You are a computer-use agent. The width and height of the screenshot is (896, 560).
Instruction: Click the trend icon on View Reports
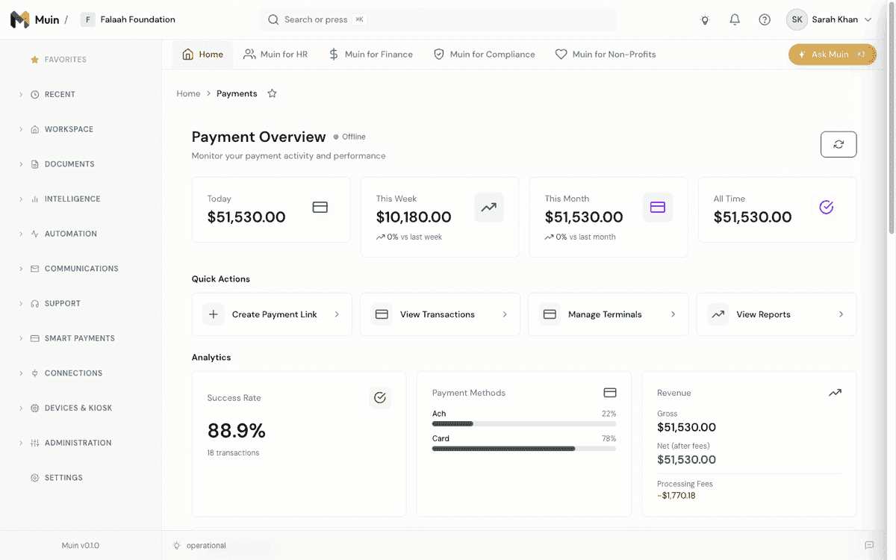click(718, 314)
